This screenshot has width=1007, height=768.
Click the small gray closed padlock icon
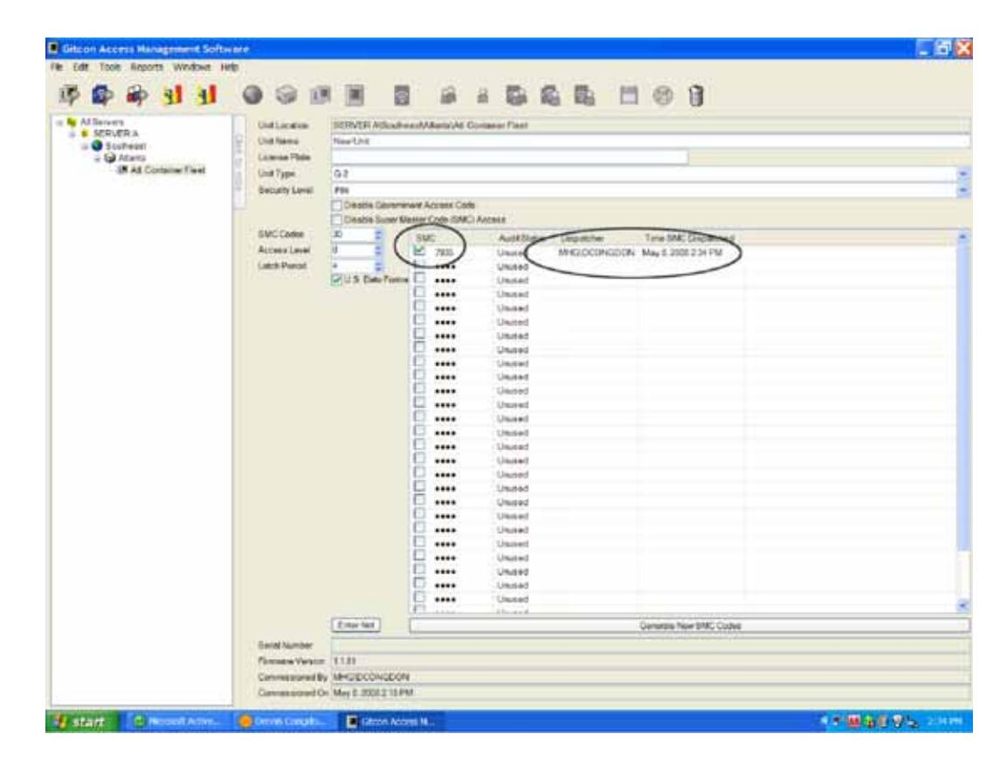(482, 96)
